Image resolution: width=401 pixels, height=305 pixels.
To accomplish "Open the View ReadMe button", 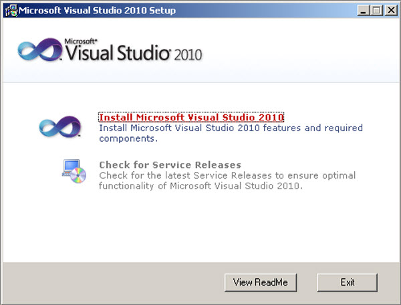I will tap(260, 282).
